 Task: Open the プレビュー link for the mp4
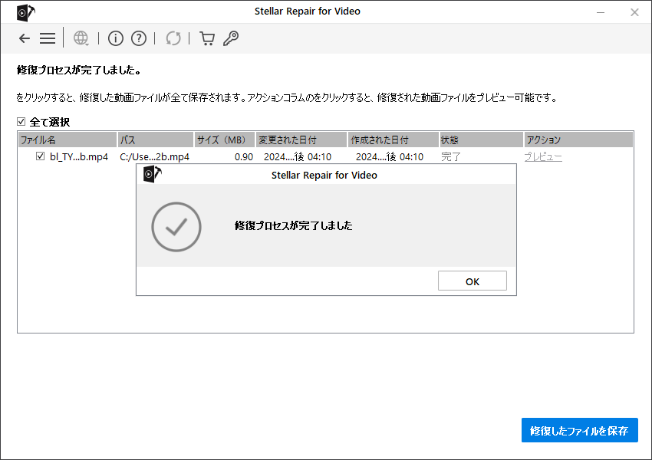[543, 156]
